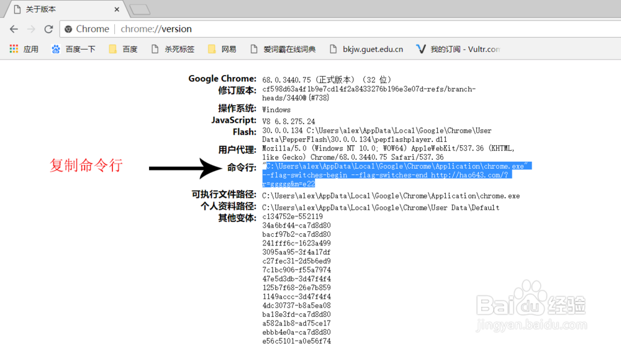The height and width of the screenshot is (346, 621).
Task: Click variation 1149accc-3d47f4f4
Action: [x=296, y=296]
